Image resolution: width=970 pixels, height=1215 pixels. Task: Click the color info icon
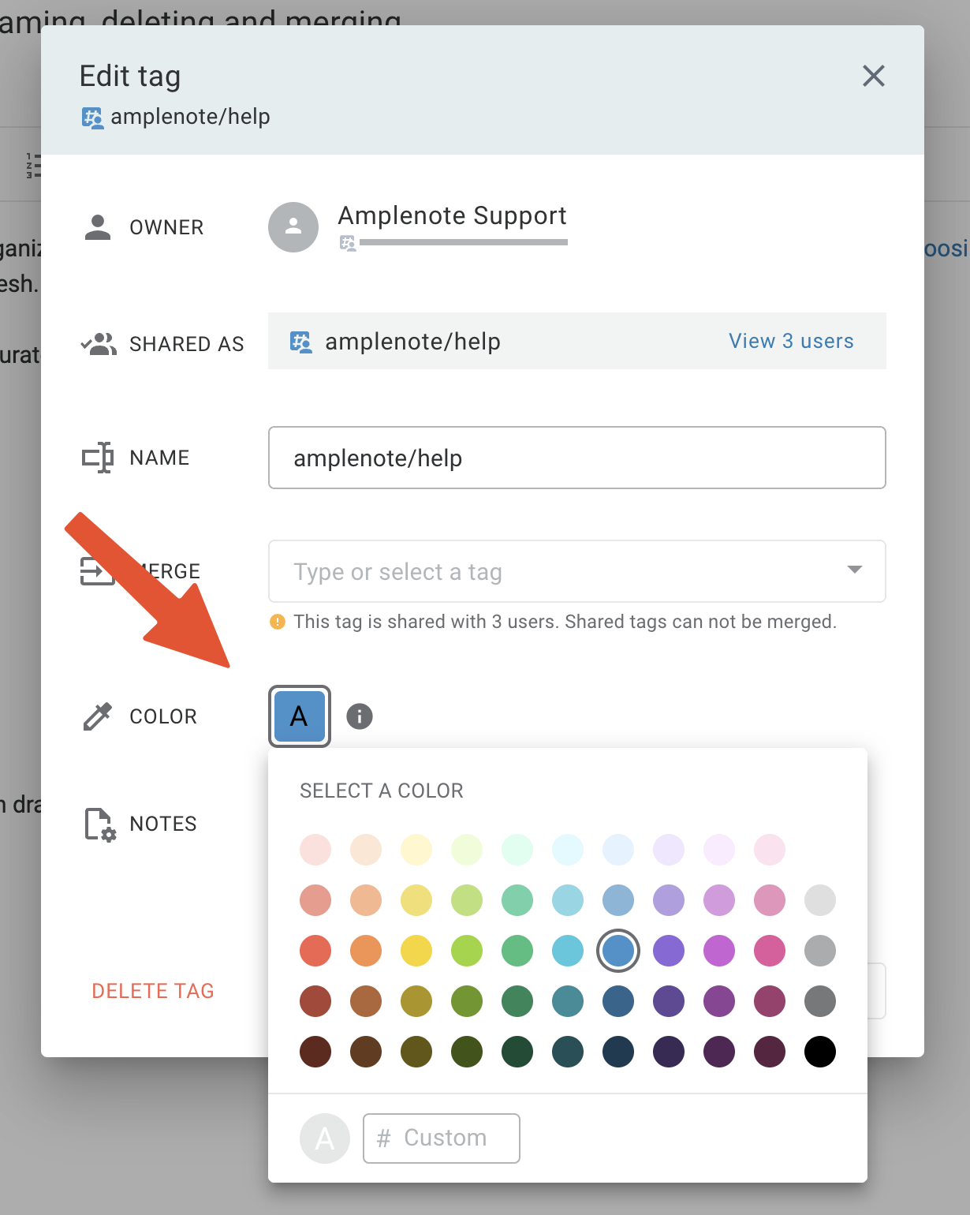pyautogui.click(x=360, y=716)
